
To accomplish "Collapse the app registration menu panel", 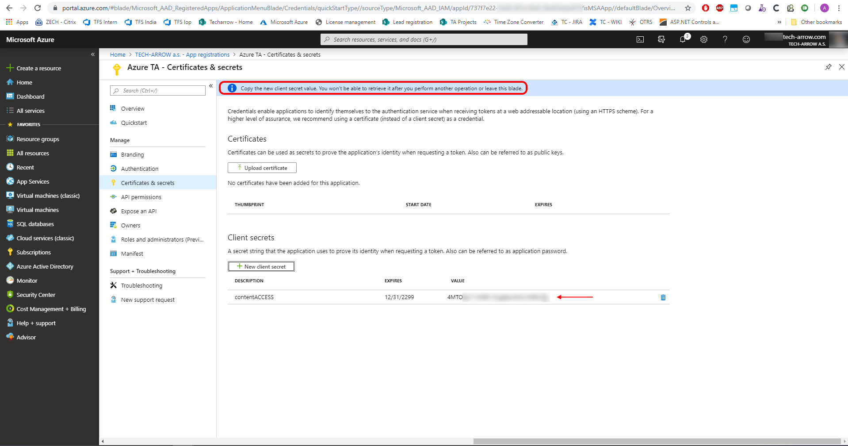I will coord(211,86).
